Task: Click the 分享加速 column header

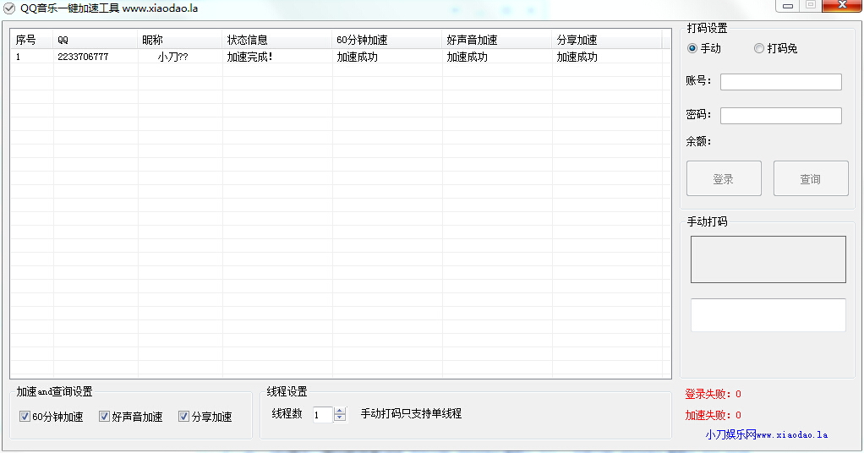Action: point(607,40)
